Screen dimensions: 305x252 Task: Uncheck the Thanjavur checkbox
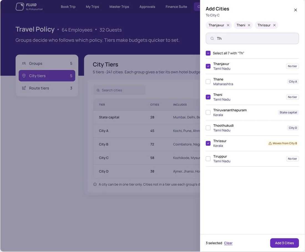click(x=208, y=66)
